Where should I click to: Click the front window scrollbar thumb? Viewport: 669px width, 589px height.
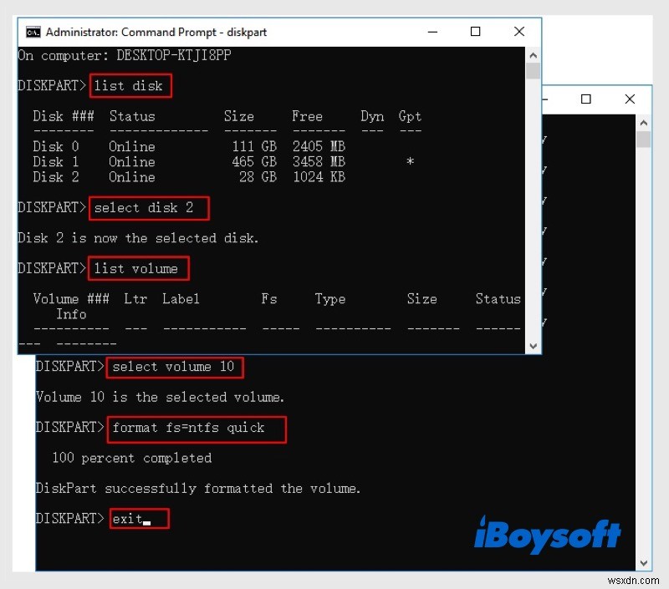coord(533,71)
